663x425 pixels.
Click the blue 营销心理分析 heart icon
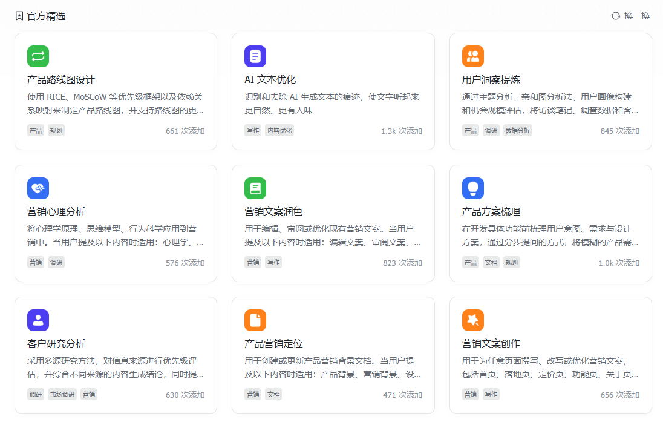pyautogui.click(x=38, y=188)
